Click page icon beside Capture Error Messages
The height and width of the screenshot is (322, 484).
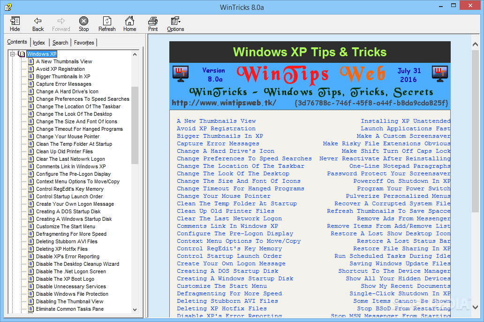pos(31,84)
